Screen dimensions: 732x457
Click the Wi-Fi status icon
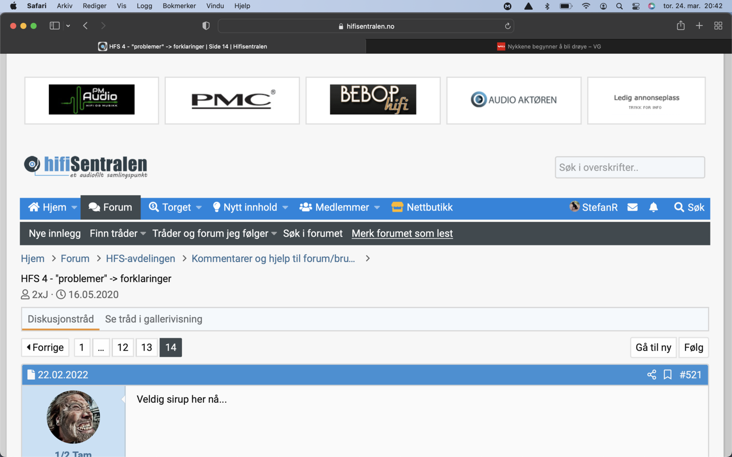(x=586, y=6)
